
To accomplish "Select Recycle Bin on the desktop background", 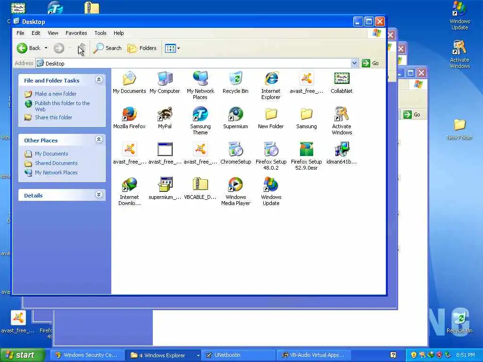I will [x=459, y=321].
